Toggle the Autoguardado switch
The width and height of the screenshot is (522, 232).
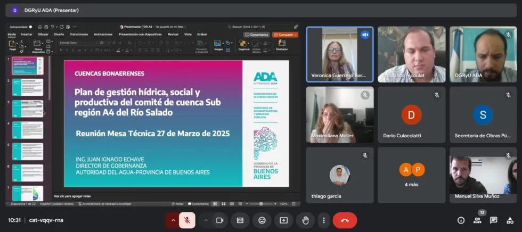(30, 27)
